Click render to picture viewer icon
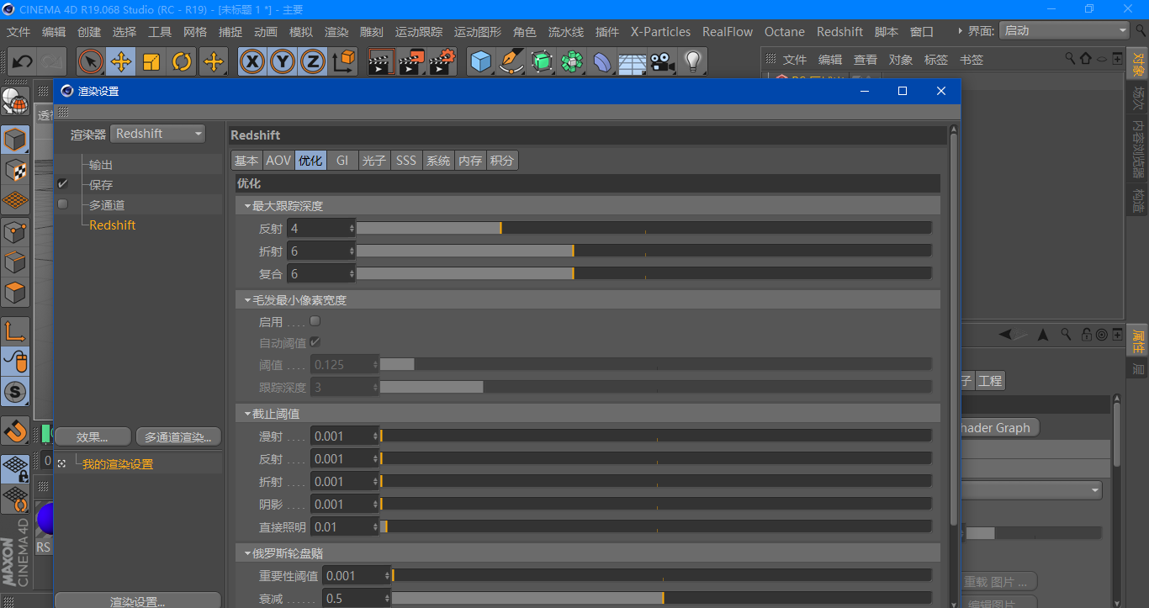 pyautogui.click(x=411, y=61)
